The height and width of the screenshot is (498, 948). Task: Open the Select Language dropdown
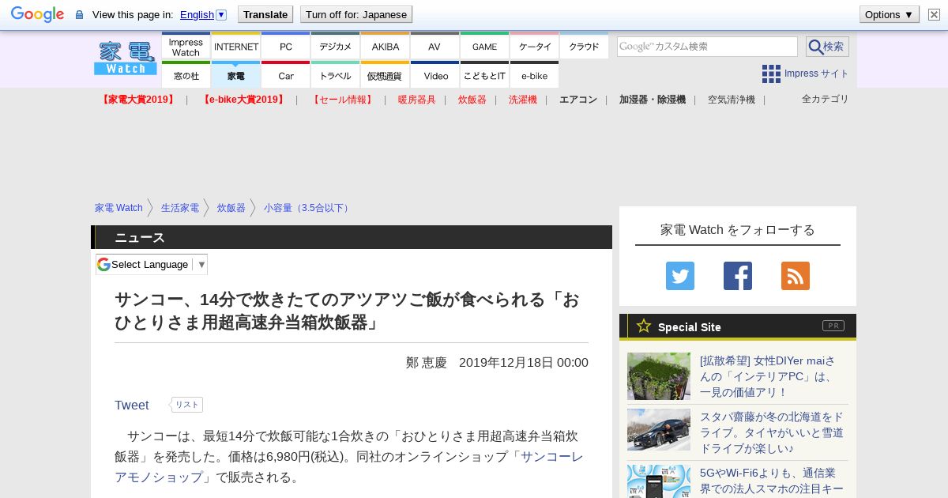tap(152, 264)
